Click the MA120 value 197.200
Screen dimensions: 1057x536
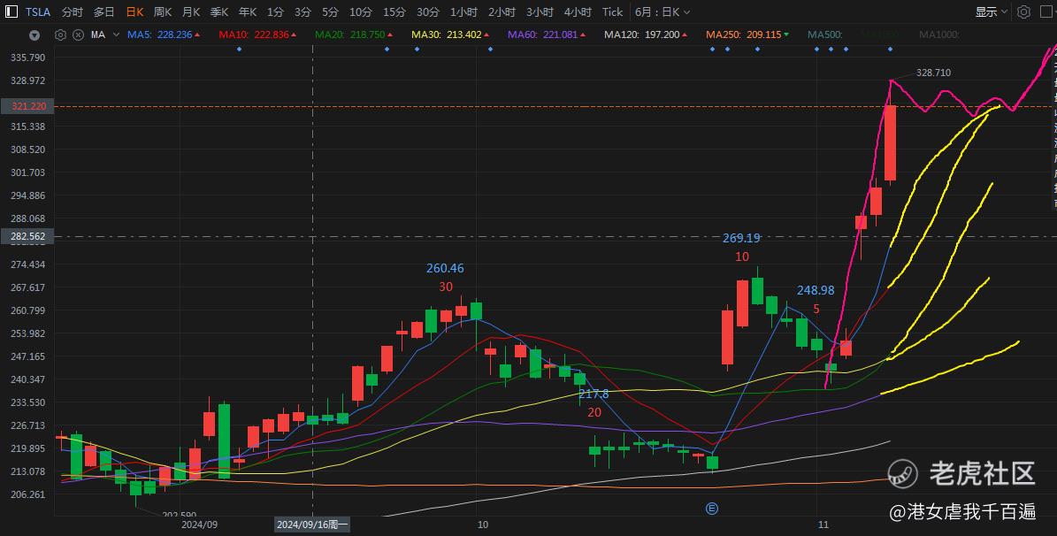point(662,34)
